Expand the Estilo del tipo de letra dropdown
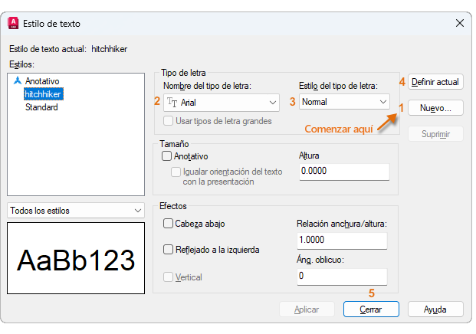Screen dimensions: 476x334 point(382,101)
